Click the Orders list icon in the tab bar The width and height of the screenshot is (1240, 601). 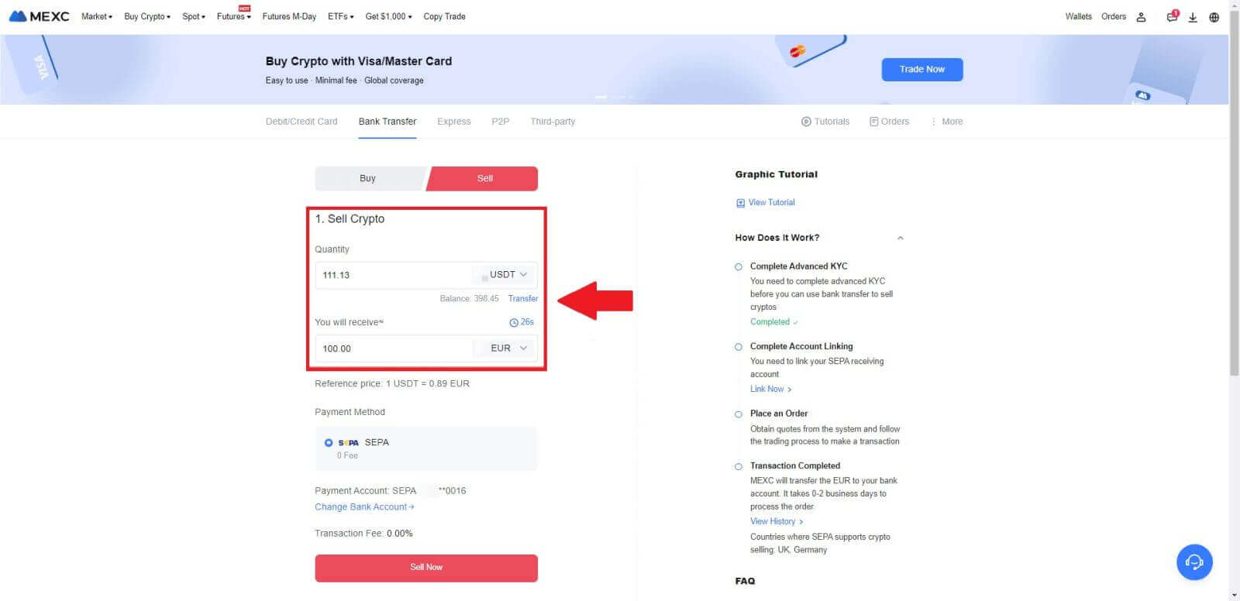873,122
